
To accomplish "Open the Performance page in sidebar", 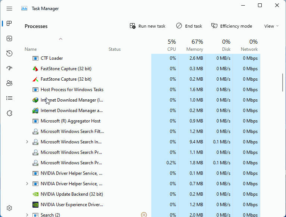I will [9, 38].
